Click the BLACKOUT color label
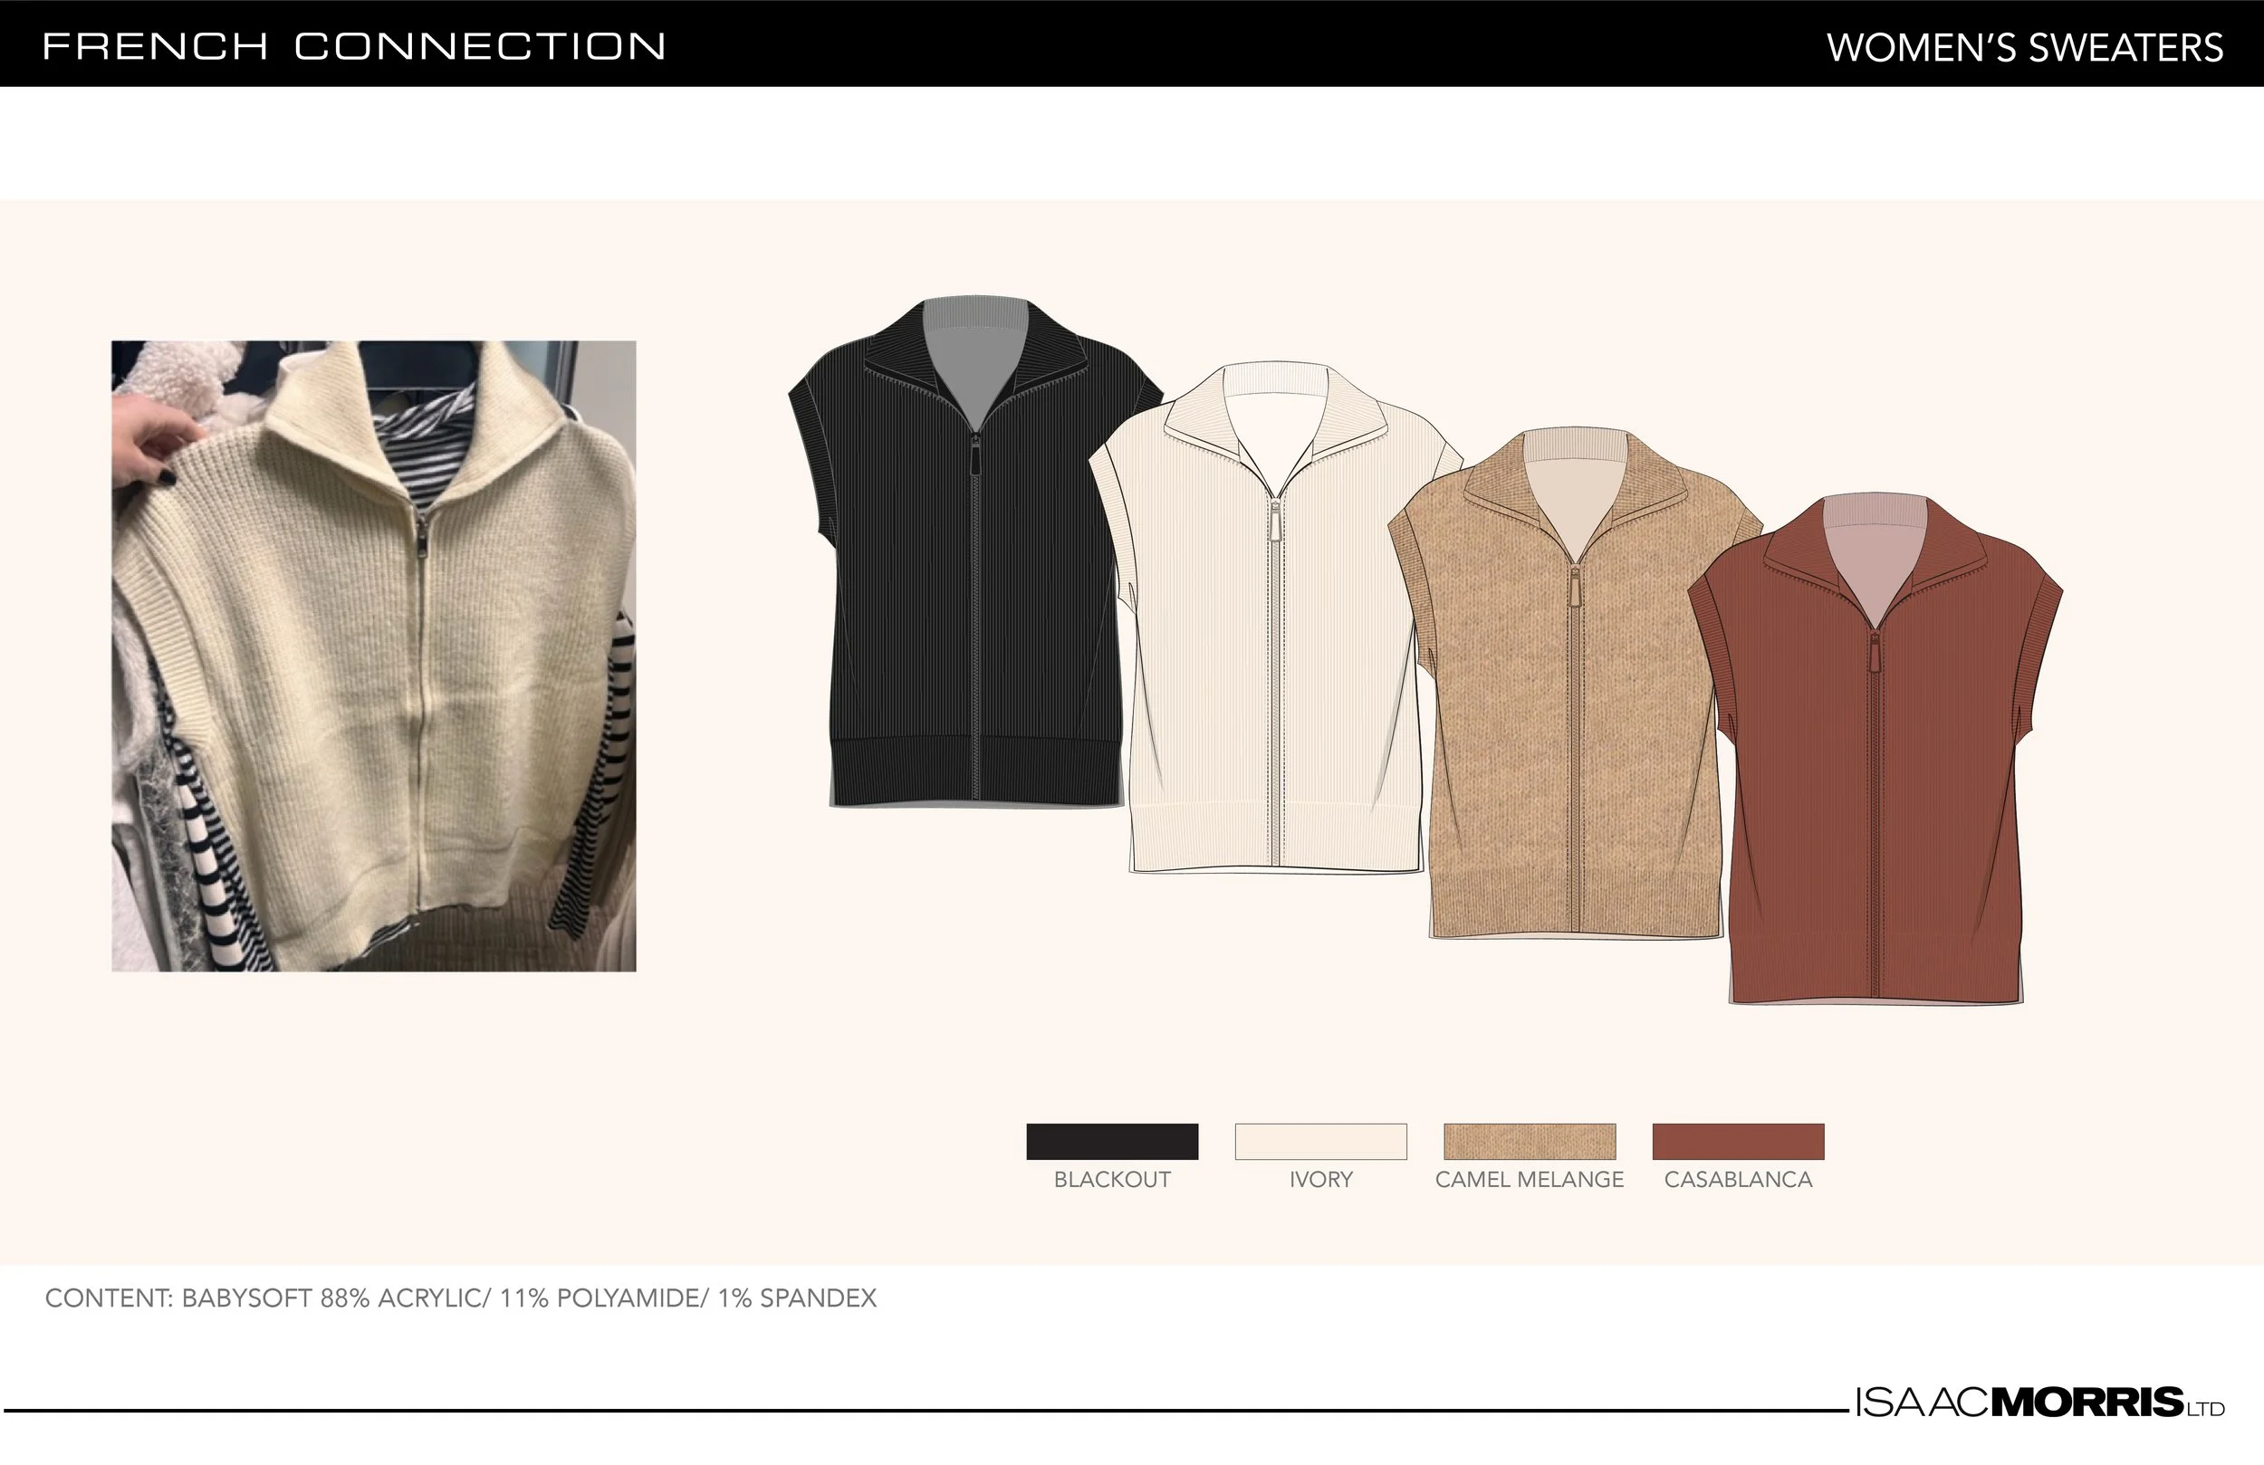This screenshot has height=1465, width=2264. pyautogui.click(x=1112, y=1180)
